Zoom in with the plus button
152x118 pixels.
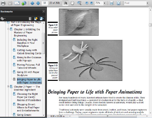91,3
